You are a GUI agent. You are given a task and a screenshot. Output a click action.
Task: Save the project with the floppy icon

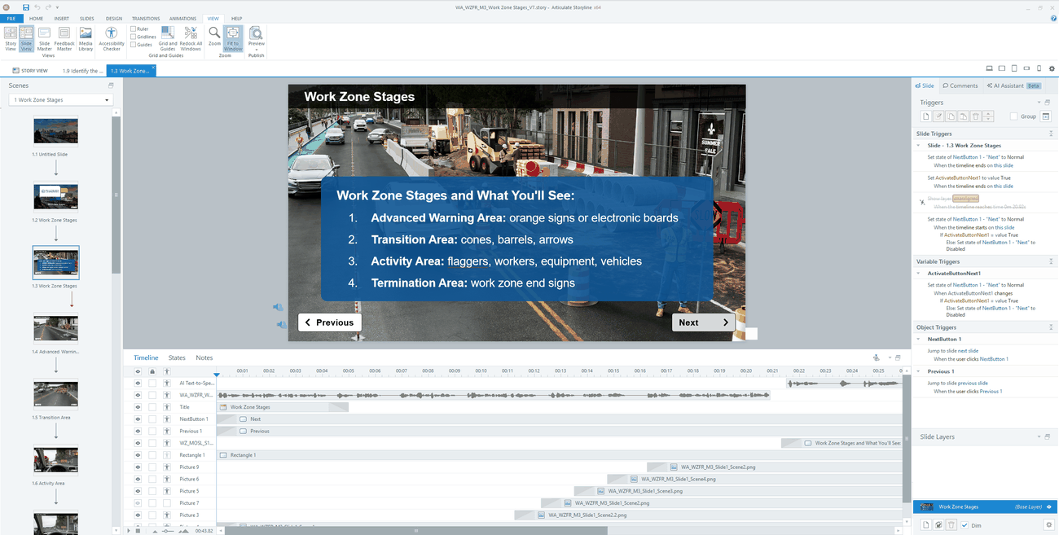(x=25, y=7)
